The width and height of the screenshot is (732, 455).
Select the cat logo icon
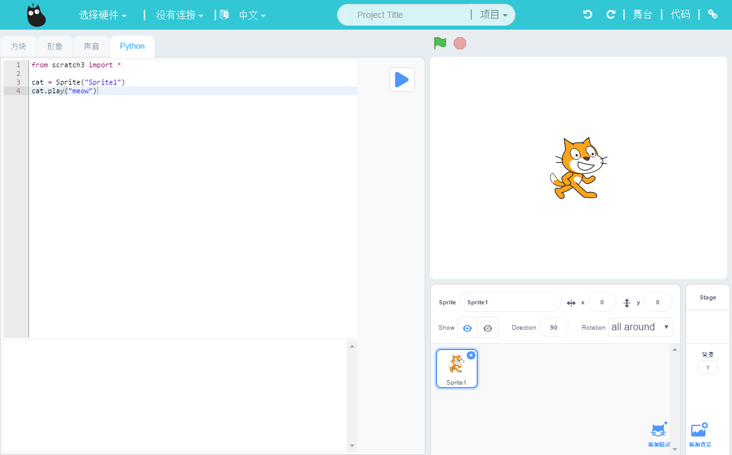coord(36,14)
